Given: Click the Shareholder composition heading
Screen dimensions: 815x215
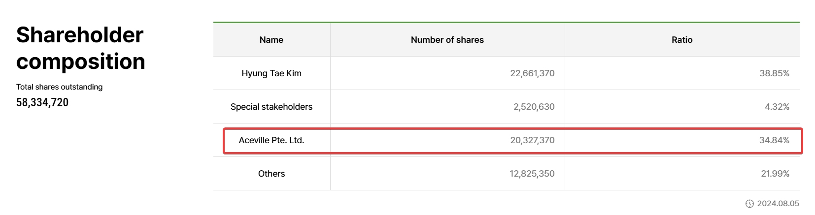Looking at the screenshot, I should click(81, 48).
